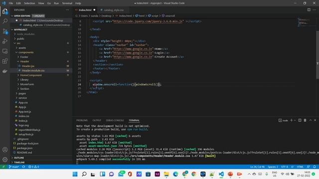Open Run and Debug view
Screen dimensions: 319x179
pos(5,41)
